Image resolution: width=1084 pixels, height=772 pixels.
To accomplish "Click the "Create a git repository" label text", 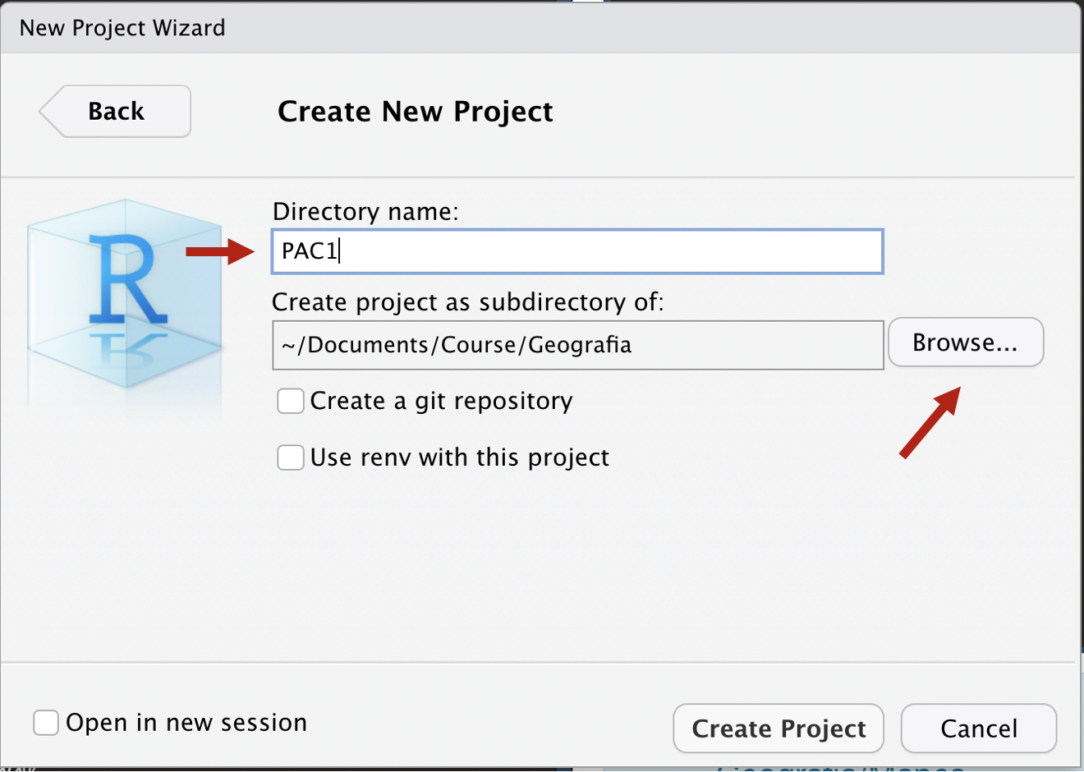I will point(442,401).
